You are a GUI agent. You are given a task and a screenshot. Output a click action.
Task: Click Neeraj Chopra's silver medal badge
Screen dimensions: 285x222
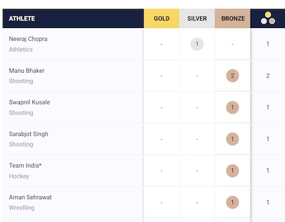tap(197, 44)
